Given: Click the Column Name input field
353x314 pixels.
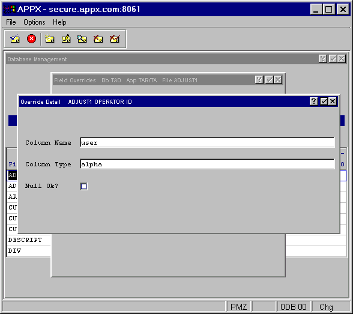Looking at the screenshot, I should click(x=207, y=142).
